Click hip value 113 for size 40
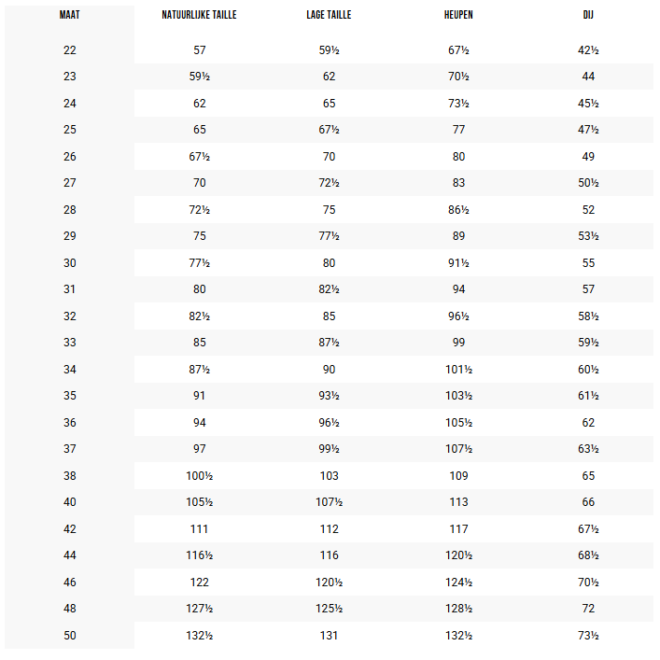Screen dimensions: 660x660 458,502
